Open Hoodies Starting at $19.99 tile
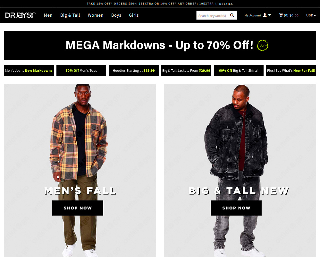 point(134,71)
